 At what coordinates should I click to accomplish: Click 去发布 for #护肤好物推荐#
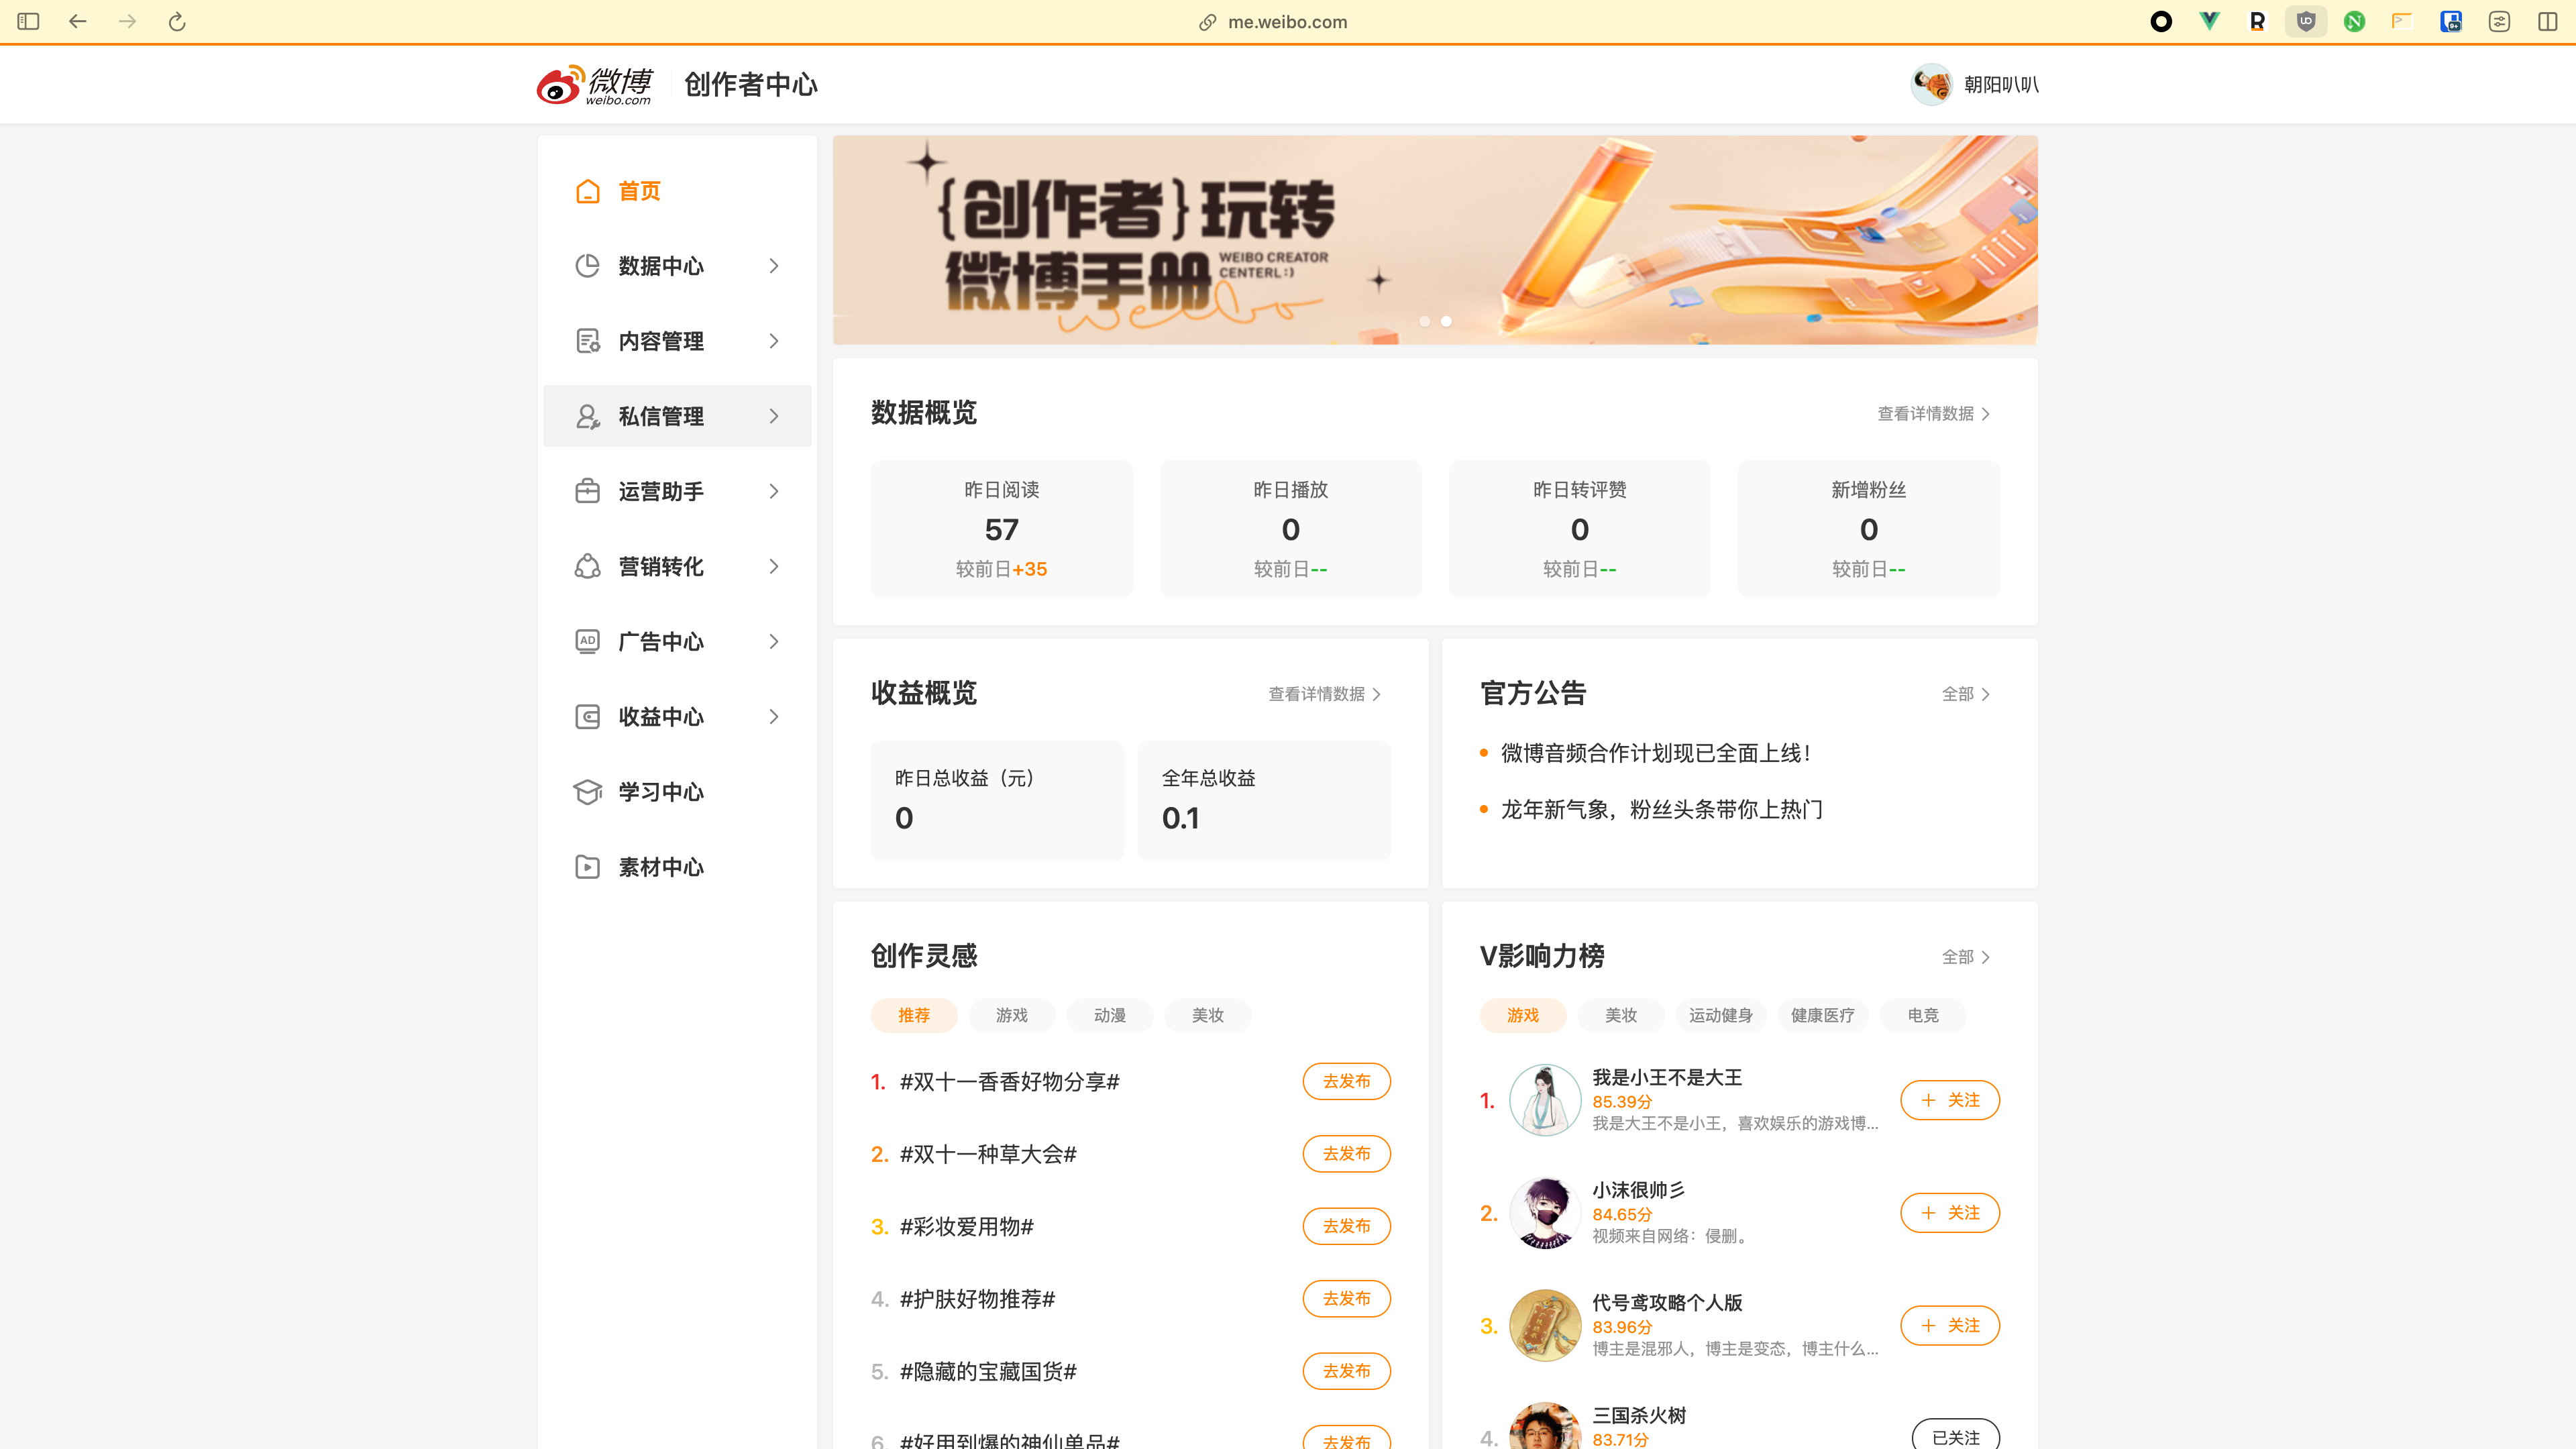pos(1347,1298)
